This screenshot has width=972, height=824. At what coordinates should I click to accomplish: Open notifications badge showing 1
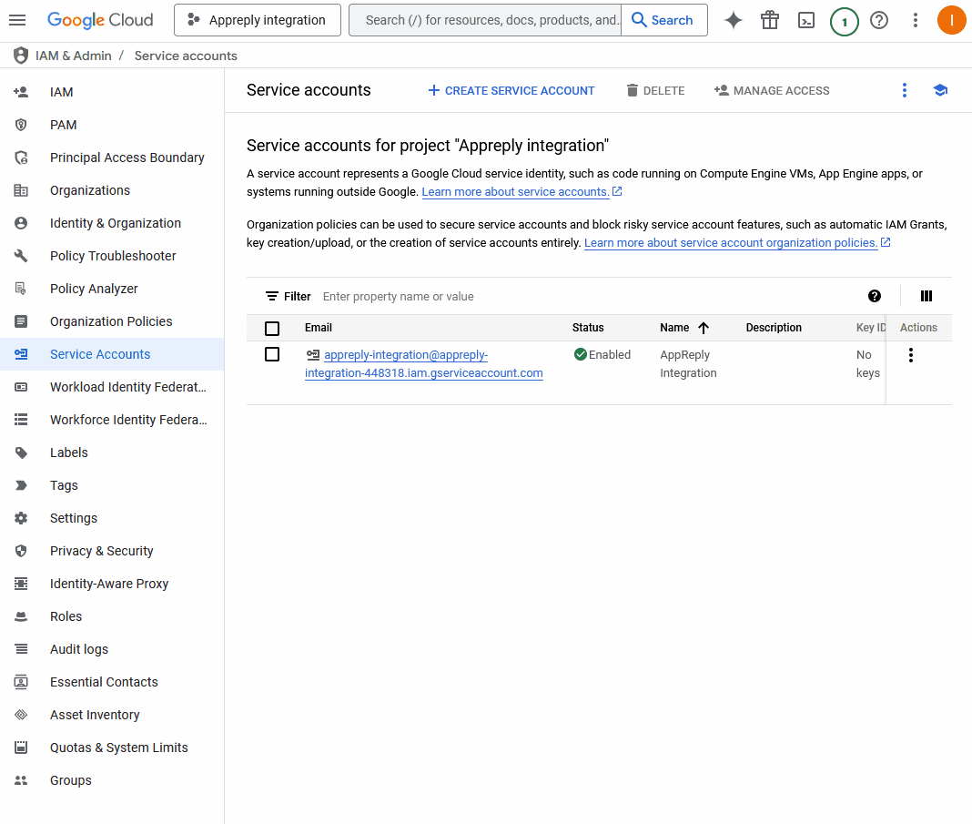[x=844, y=22]
